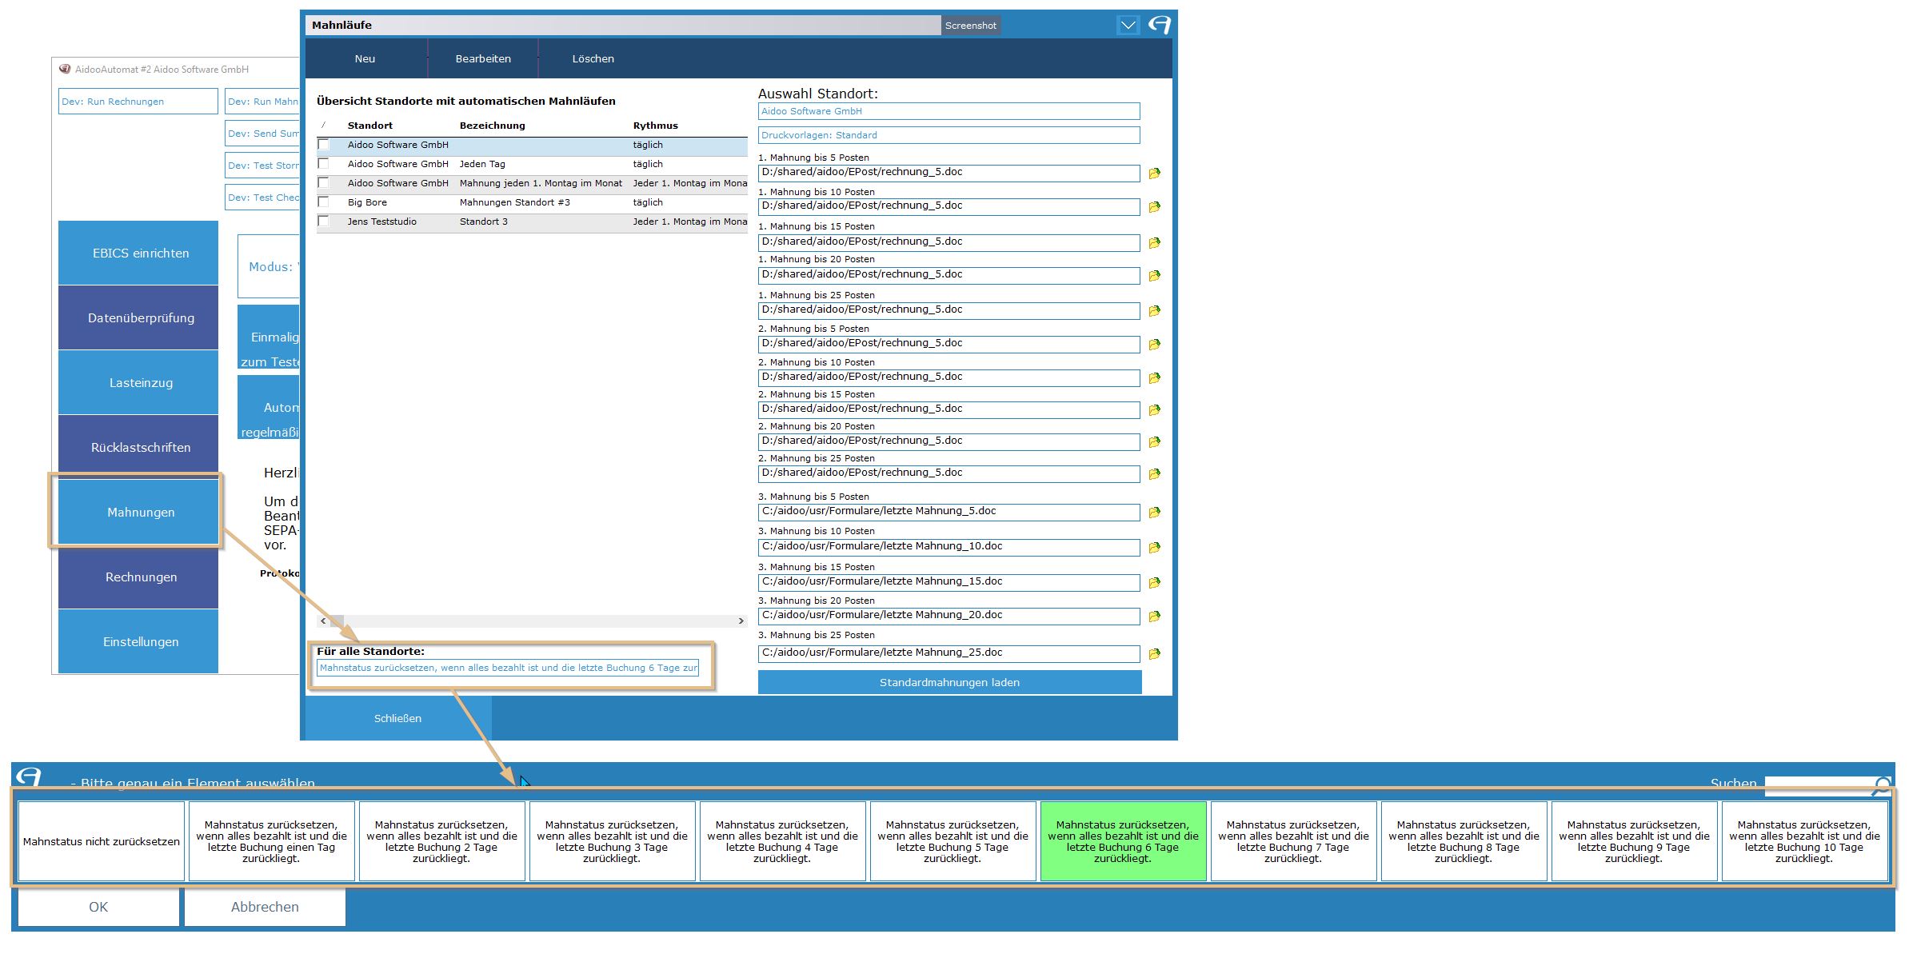Open the Aidoo Software GmbH Standort selector
Image resolution: width=1909 pixels, height=958 pixels.
949,111
